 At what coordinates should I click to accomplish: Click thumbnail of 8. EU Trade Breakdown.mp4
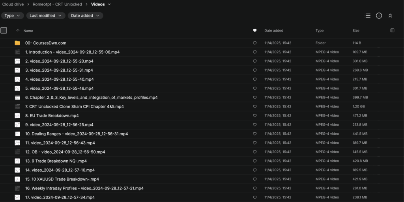pyautogui.click(x=17, y=115)
